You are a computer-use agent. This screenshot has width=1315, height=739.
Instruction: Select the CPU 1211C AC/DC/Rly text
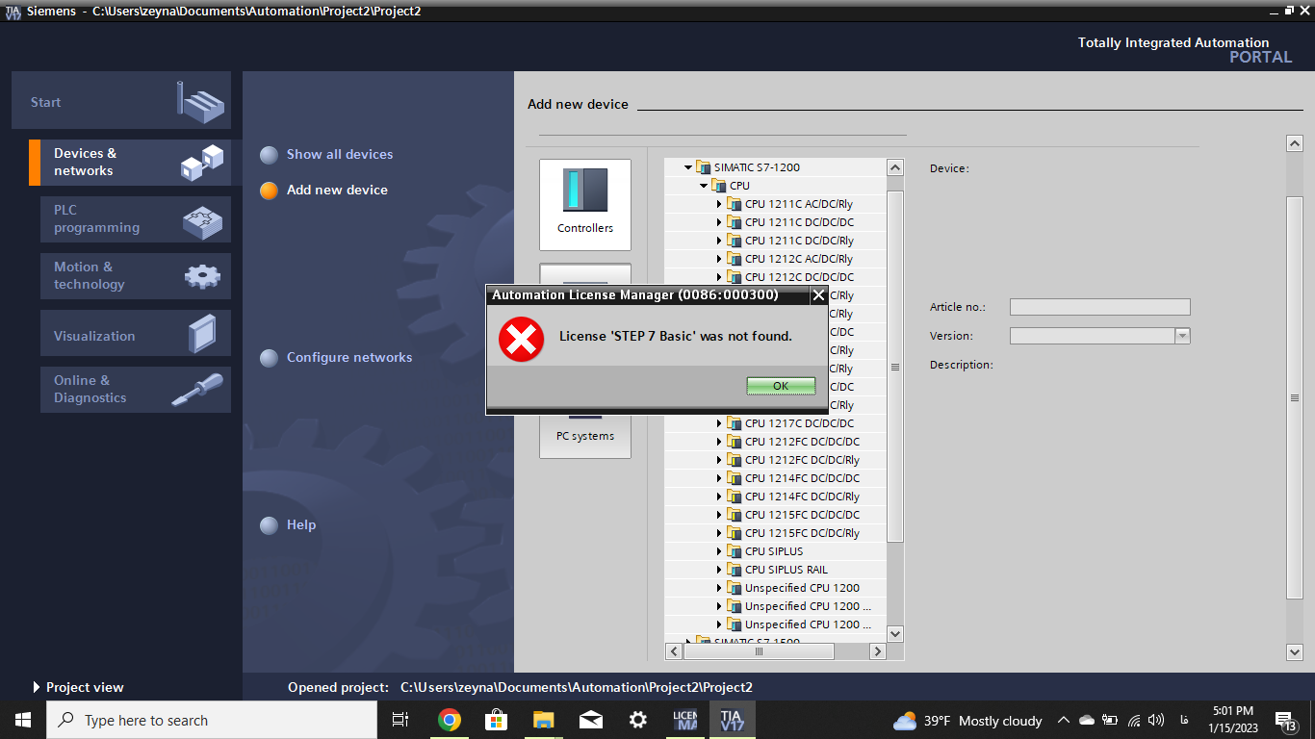click(799, 204)
